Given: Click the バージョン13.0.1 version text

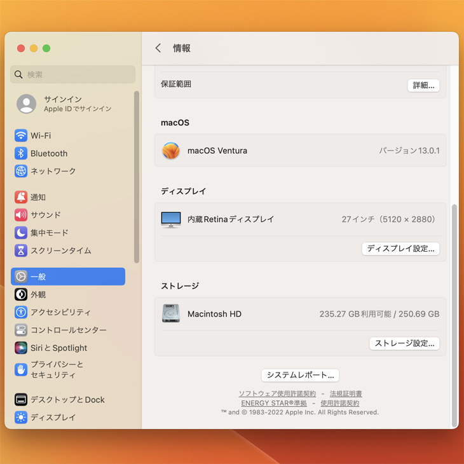Looking at the screenshot, I should (409, 151).
